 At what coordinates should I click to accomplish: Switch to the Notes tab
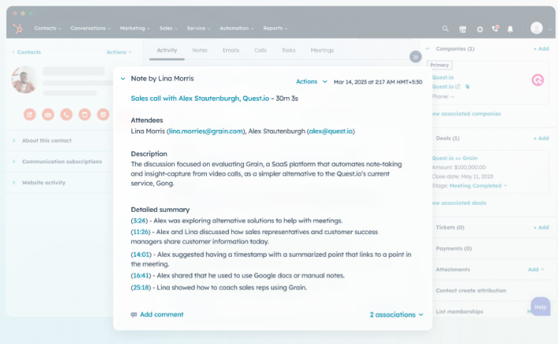pos(200,50)
